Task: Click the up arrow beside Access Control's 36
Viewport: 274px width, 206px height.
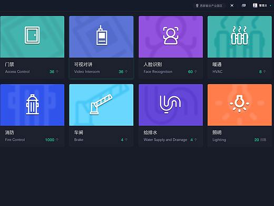Action: coord(57,71)
